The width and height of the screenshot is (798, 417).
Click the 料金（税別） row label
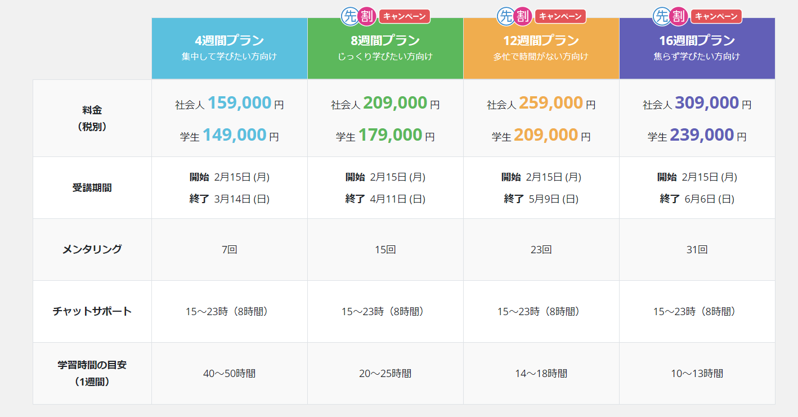pos(92,118)
